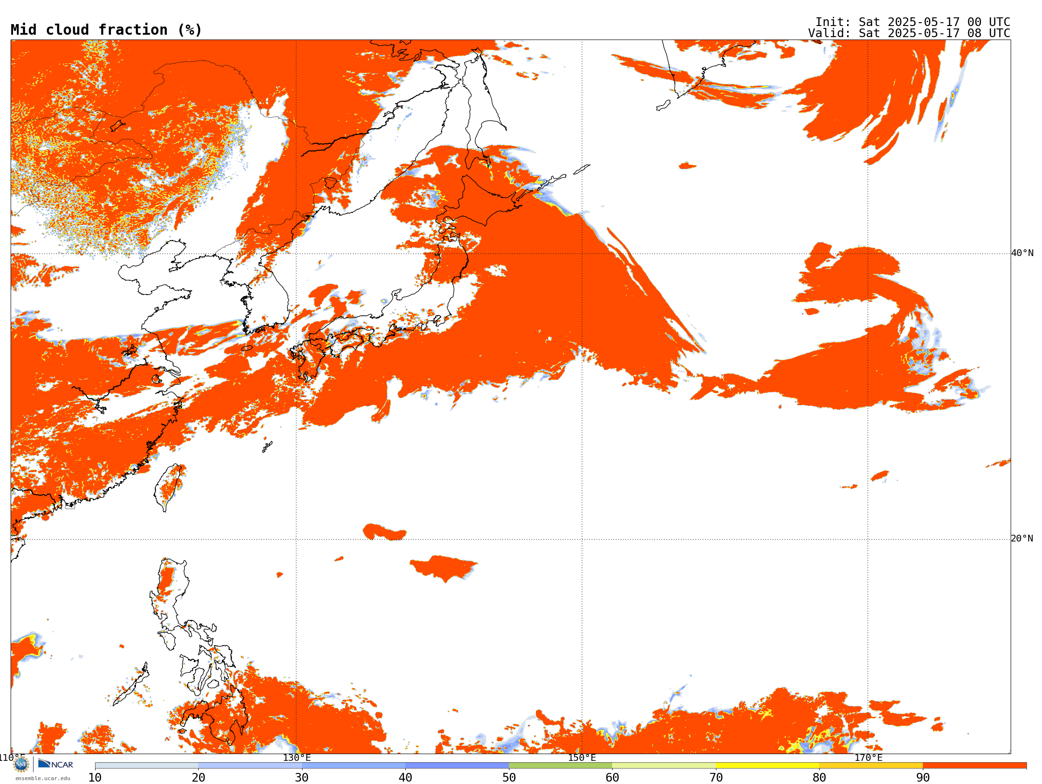Click the 170°E longitude label

[x=868, y=757]
